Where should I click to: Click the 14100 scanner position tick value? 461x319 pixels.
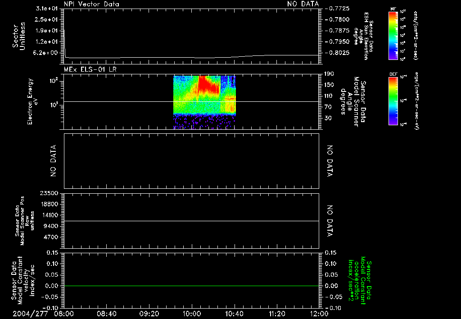(49, 215)
